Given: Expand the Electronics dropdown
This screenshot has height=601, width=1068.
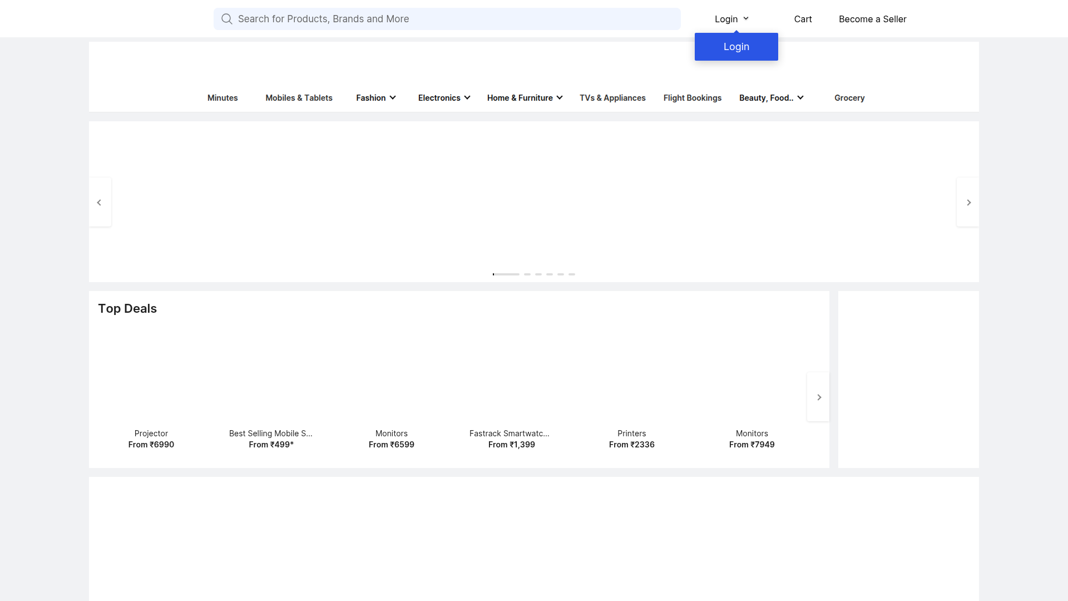Looking at the screenshot, I should pos(443,97).
